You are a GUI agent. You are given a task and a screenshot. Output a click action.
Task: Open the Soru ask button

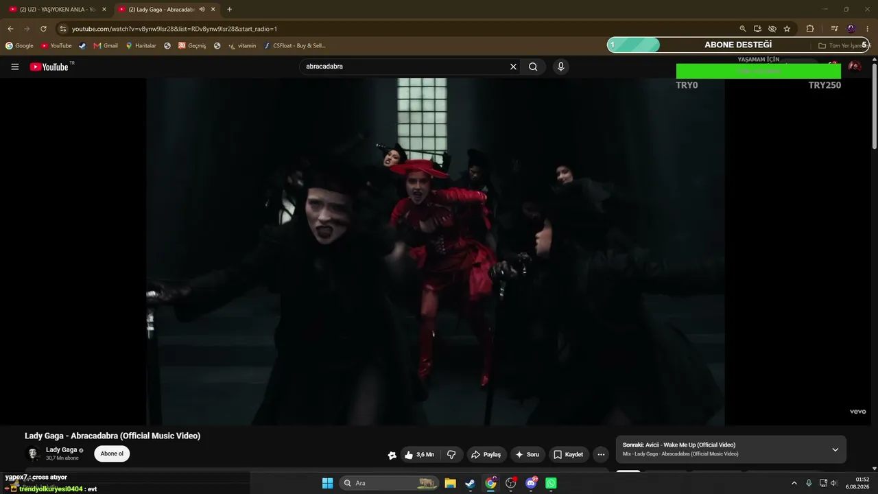pyautogui.click(x=527, y=454)
